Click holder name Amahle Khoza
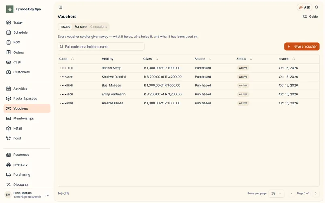This screenshot has width=325, height=203. (x=113, y=103)
